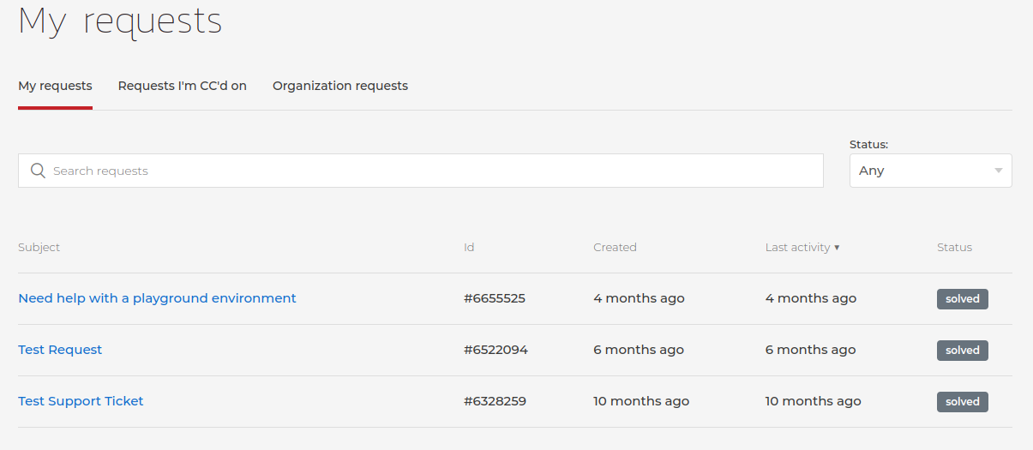Select the Organization requests tab
Image resolution: width=1033 pixels, height=450 pixels.
click(340, 86)
